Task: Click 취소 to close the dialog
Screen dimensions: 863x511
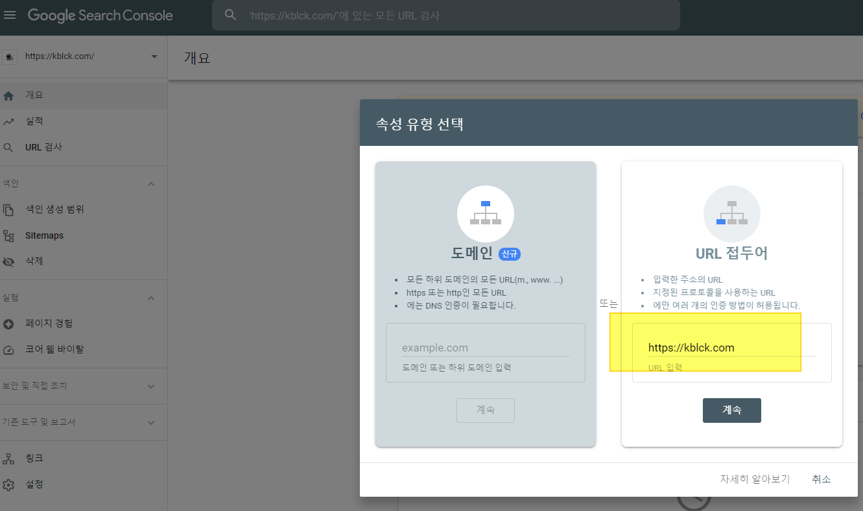Action: (822, 479)
